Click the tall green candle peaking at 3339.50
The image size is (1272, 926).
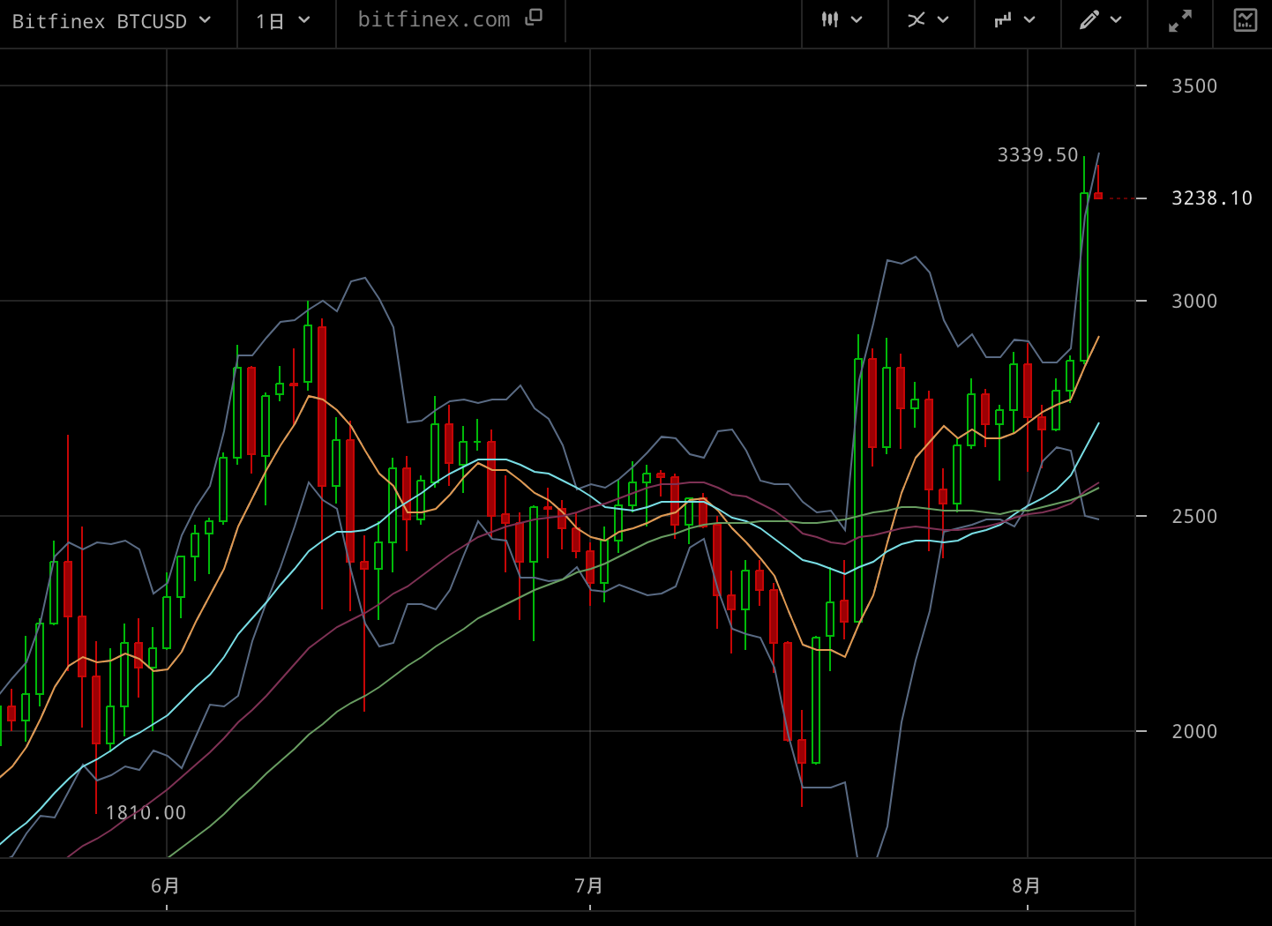coord(1084,277)
